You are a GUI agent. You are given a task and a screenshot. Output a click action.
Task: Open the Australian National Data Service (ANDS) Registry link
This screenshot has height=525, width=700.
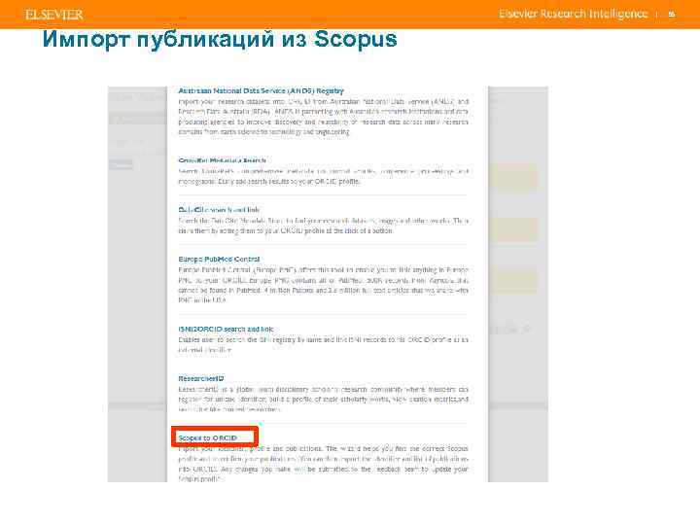261,90
